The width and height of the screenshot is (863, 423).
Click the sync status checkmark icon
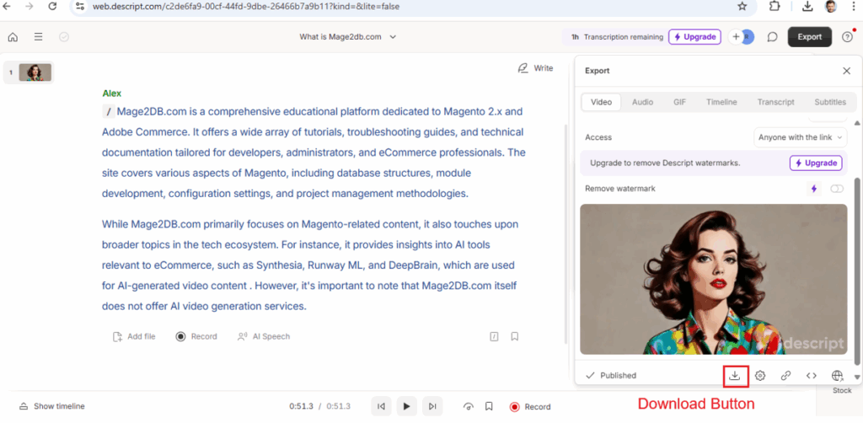[x=64, y=37]
